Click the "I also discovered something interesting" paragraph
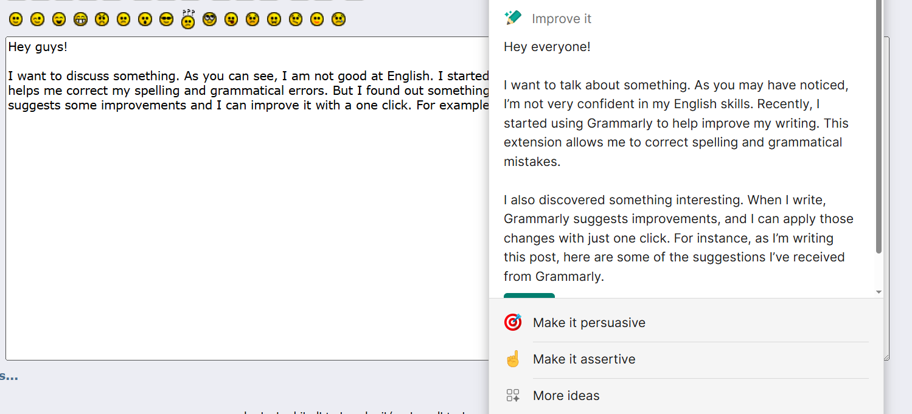 678,238
